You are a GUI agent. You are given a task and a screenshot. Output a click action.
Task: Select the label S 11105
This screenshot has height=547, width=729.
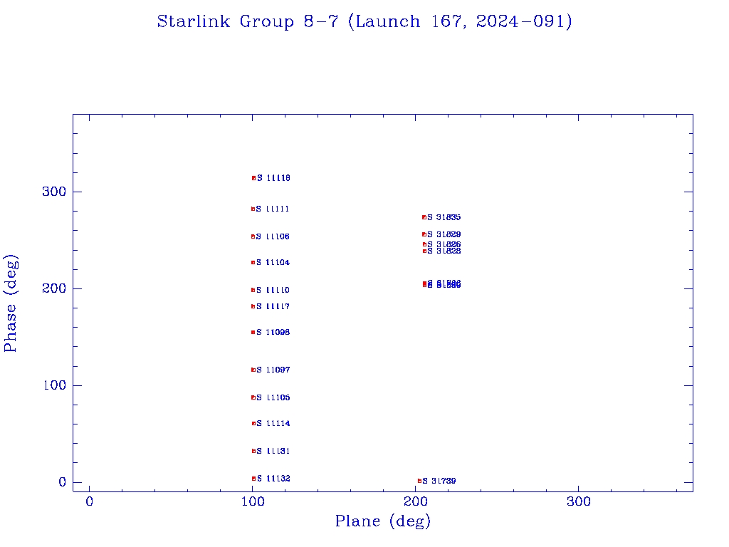(x=273, y=397)
